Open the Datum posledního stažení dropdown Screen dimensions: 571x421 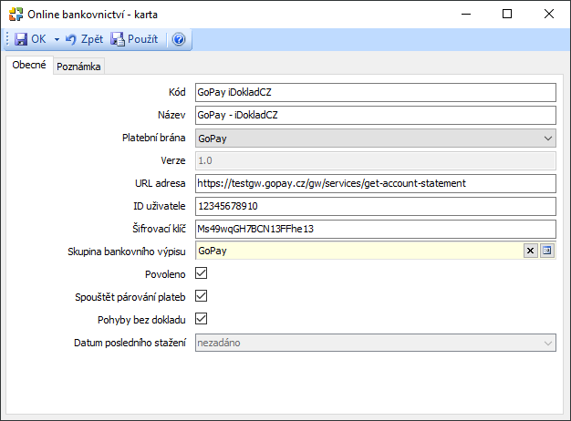coord(376,343)
